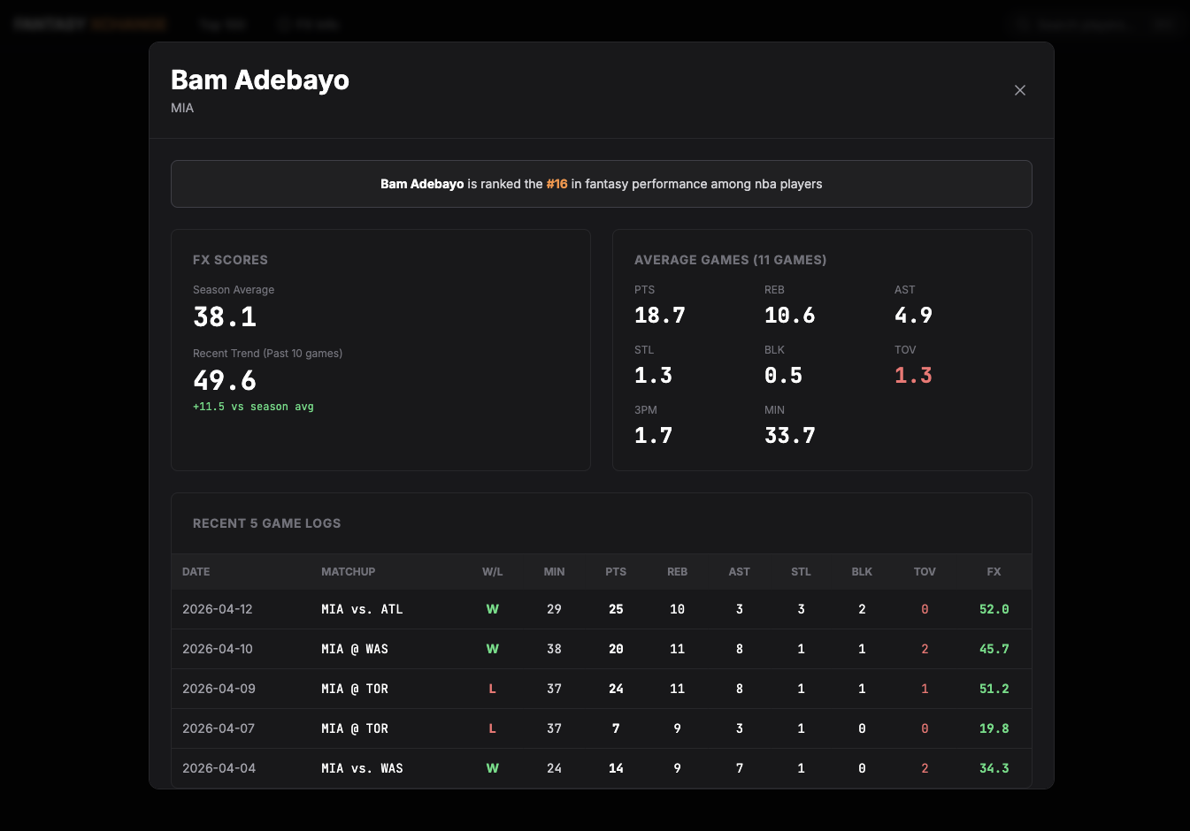This screenshot has width=1190, height=831.
Task: Sort game logs by DATE column header
Action: coord(196,572)
